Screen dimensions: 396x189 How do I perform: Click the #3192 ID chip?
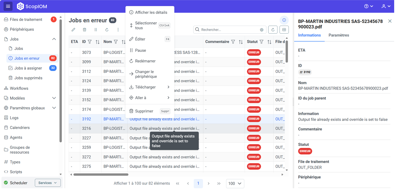(x=305, y=72)
